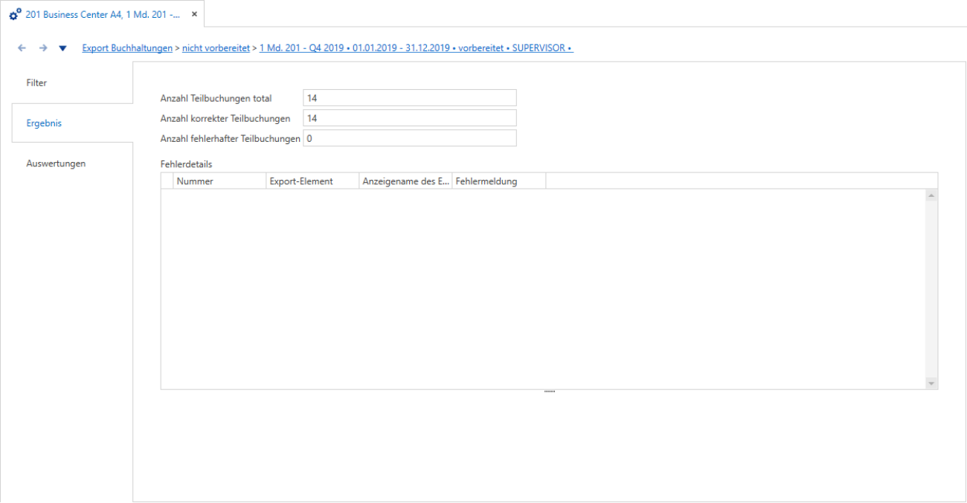The height and width of the screenshot is (503, 967).
Task: Click the splitter grip below the Fehlerdetails table
Action: tap(550, 392)
